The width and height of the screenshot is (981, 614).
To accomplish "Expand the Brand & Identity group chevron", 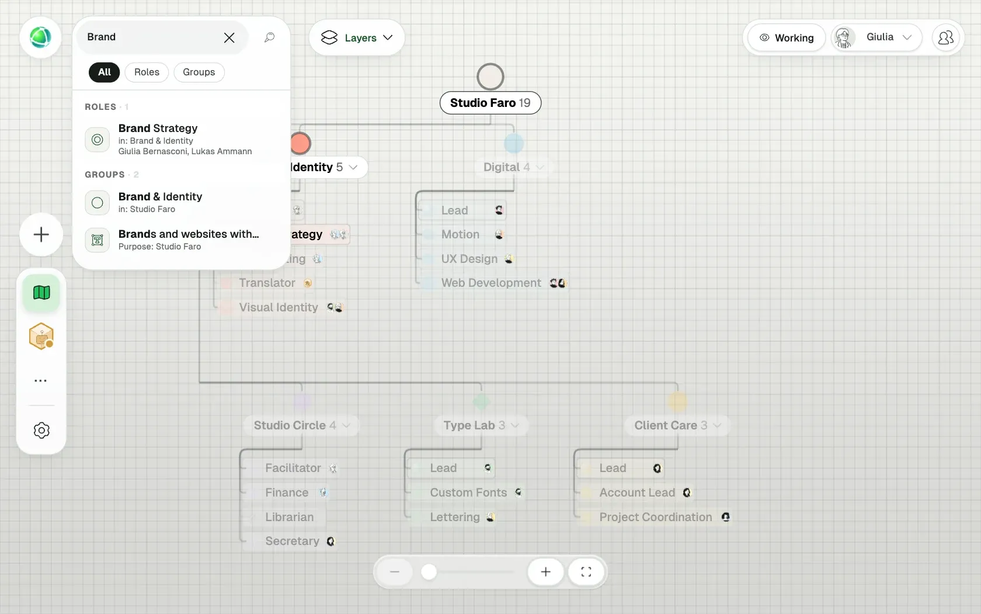I will click(x=353, y=168).
